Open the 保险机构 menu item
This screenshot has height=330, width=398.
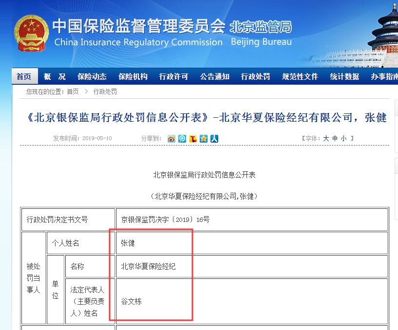tap(133, 76)
